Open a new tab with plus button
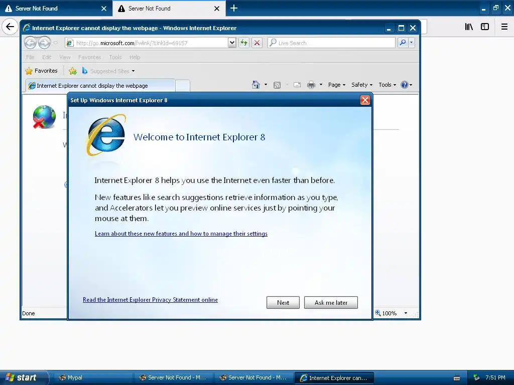The width and height of the screenshot is (514, 385). (x=234, y=8)
